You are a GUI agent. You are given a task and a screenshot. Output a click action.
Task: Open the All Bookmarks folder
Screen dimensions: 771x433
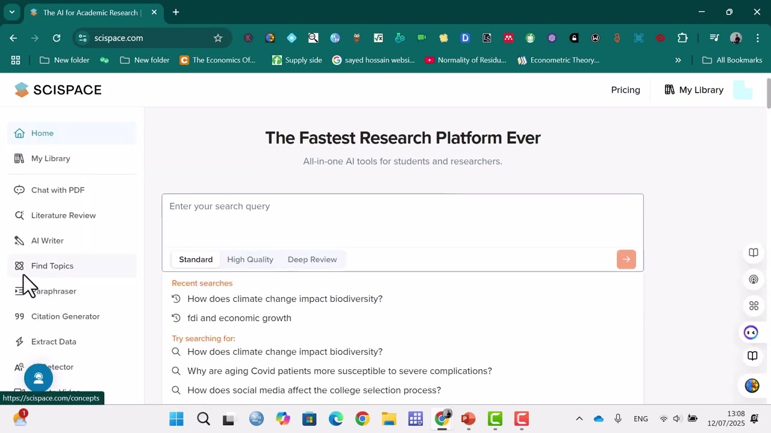(x=732, y=60)
